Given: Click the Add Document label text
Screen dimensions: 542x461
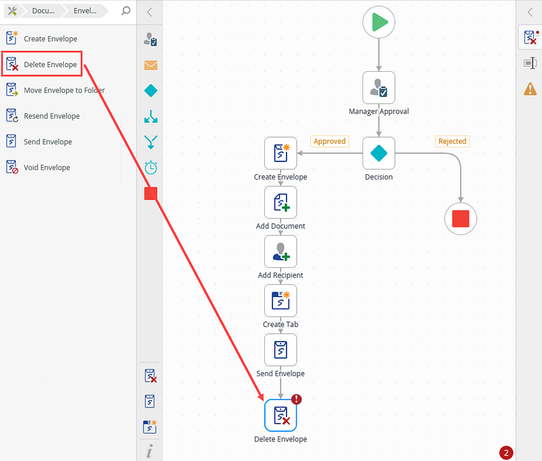Looking at the screenshot, I should coord(280,226).
